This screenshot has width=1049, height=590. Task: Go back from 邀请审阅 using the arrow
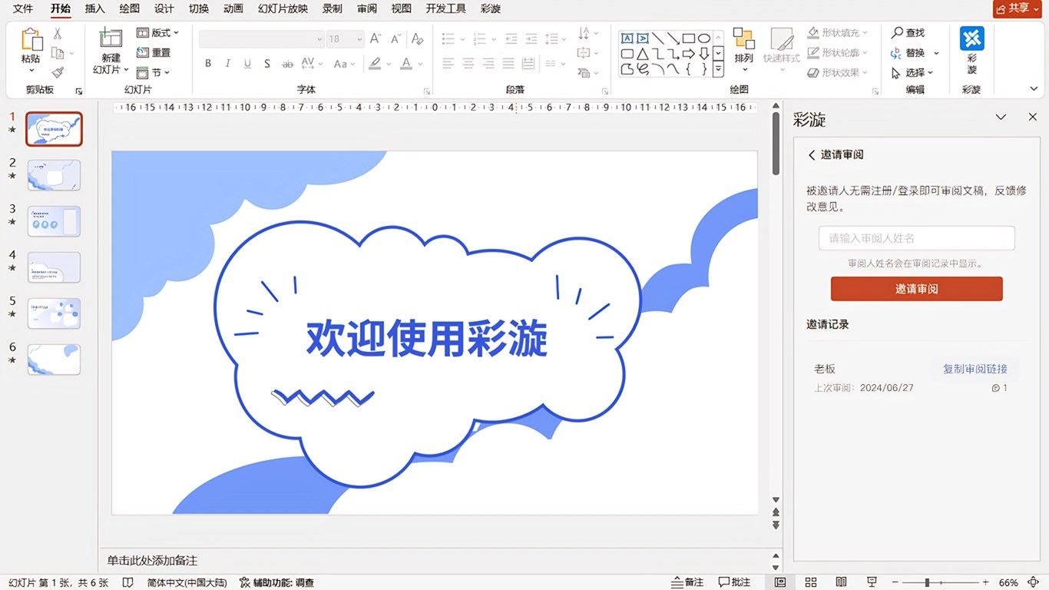(812, 155)
